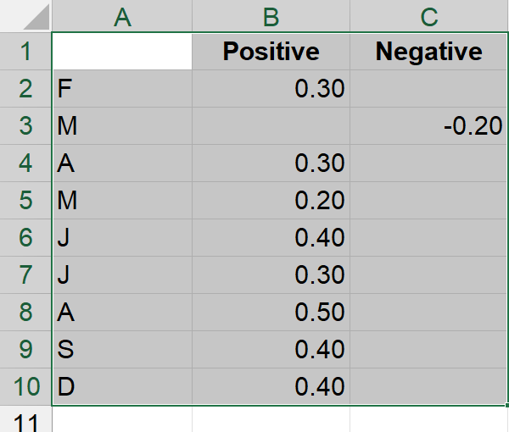This screenshot has height=432, width=509.
Task: Select row 11 header
Action: pos(25,420)
